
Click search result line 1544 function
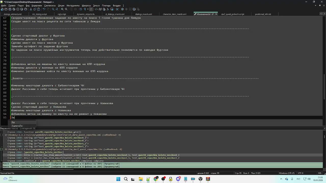coord(44,132)
